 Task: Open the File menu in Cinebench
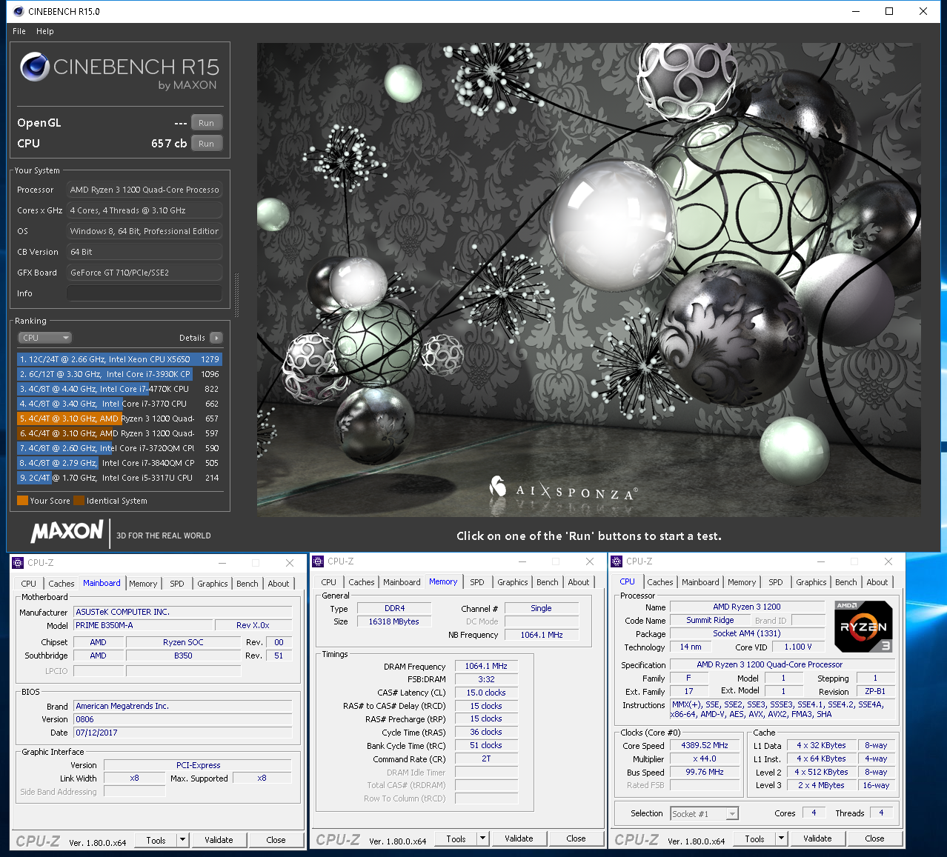19,31
